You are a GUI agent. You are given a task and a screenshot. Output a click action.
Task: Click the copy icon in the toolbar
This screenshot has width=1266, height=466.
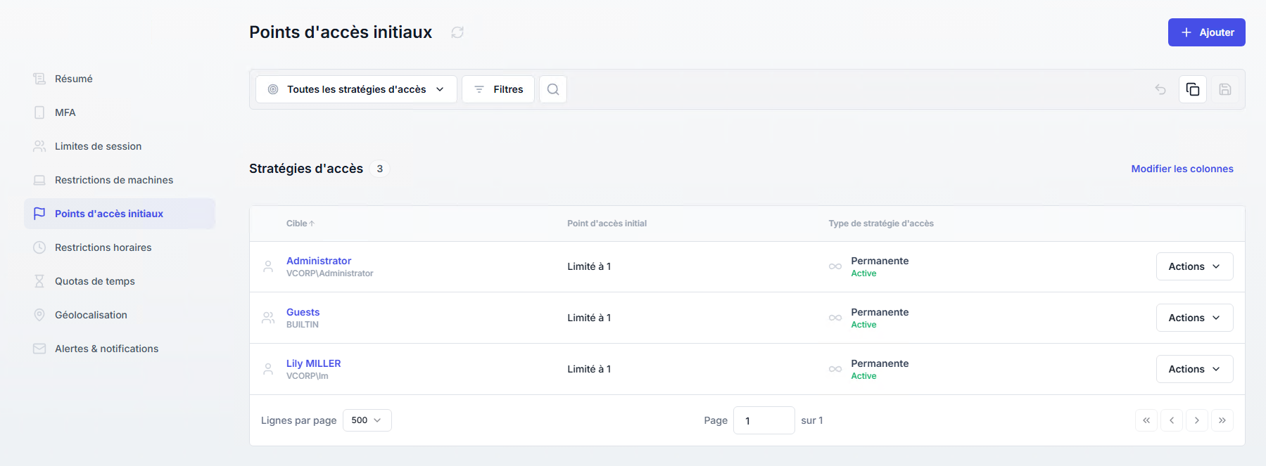(1193, 89)
